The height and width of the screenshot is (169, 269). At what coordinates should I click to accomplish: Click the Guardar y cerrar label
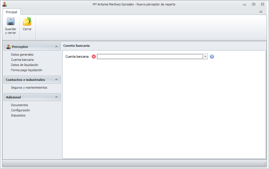point(10,31)
